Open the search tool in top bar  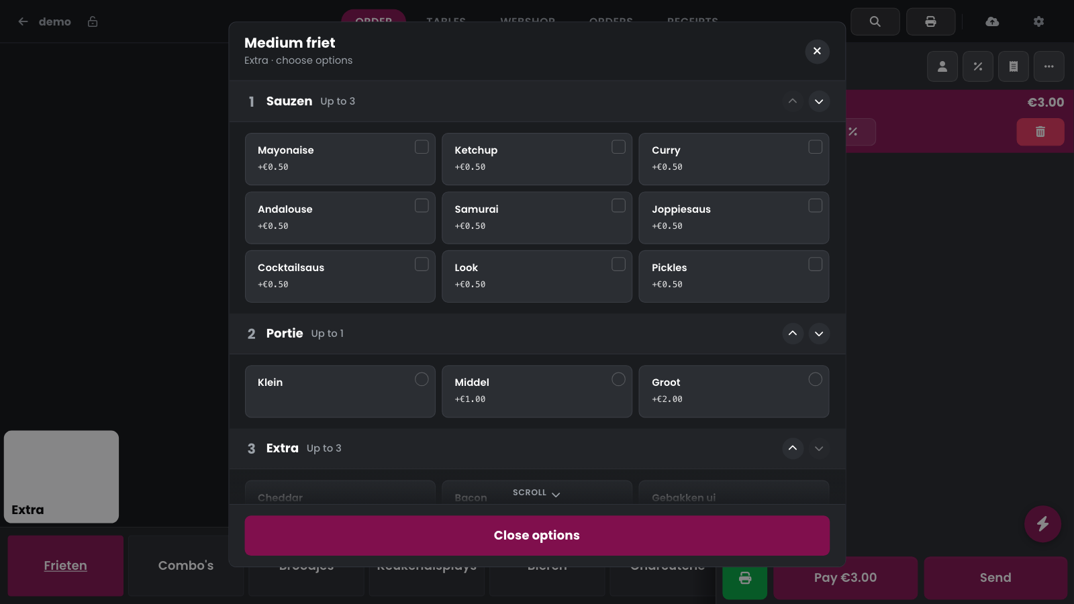875,21
